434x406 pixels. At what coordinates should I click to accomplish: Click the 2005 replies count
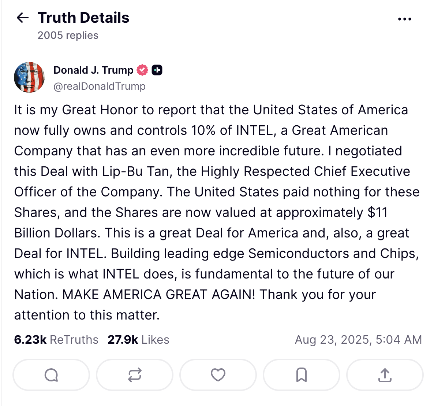[x=68, y=36]
